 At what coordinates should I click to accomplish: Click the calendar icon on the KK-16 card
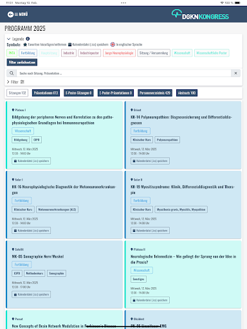click(x=15, y=231)
